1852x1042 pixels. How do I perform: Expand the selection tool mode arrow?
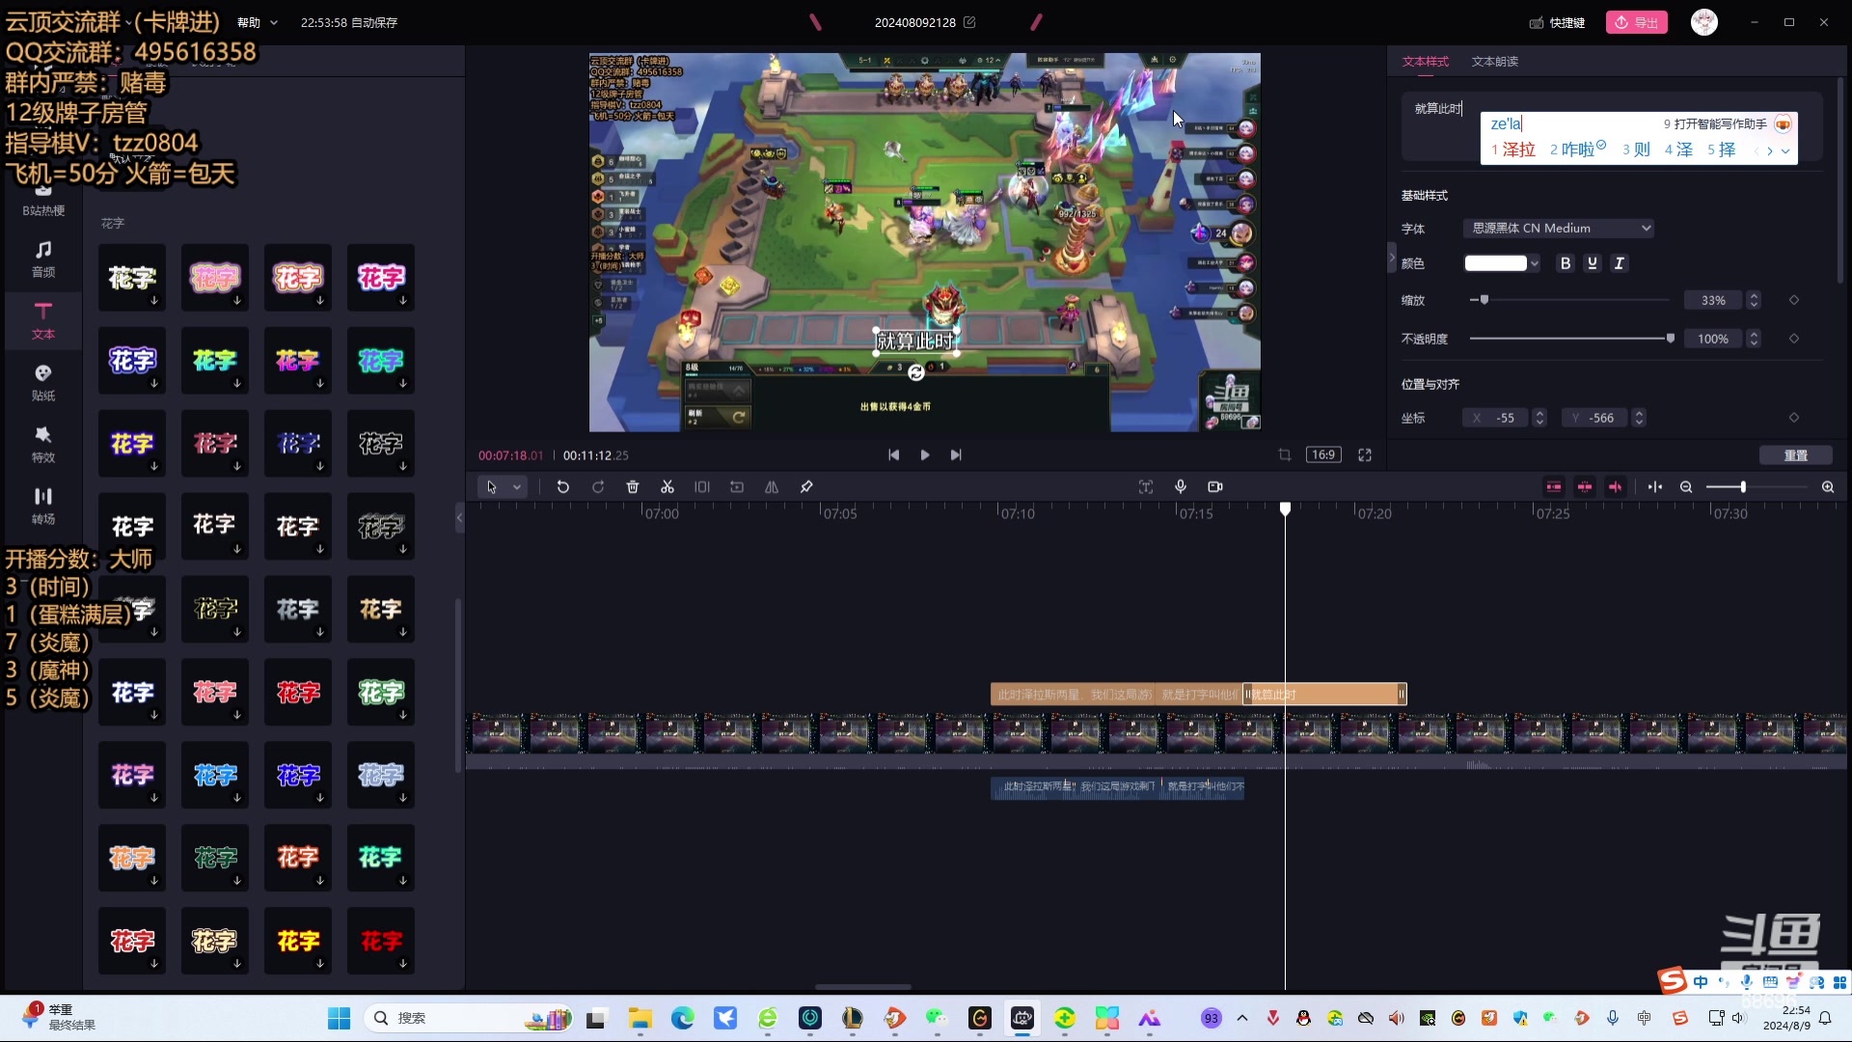517,487
